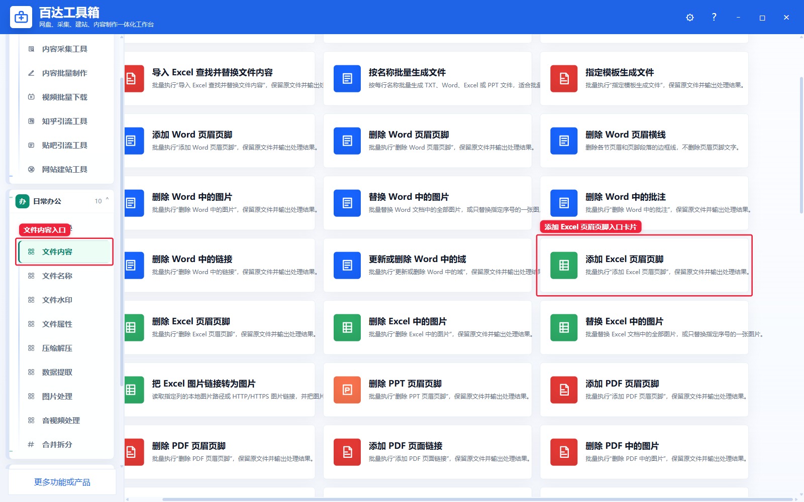
Task: Click the 删除 Word 页眉页脚 title
Action: pos(409,135)
